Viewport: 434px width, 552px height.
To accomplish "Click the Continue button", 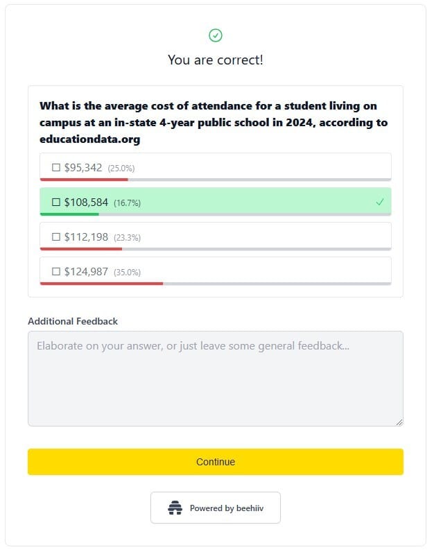I will pos(215,462).
